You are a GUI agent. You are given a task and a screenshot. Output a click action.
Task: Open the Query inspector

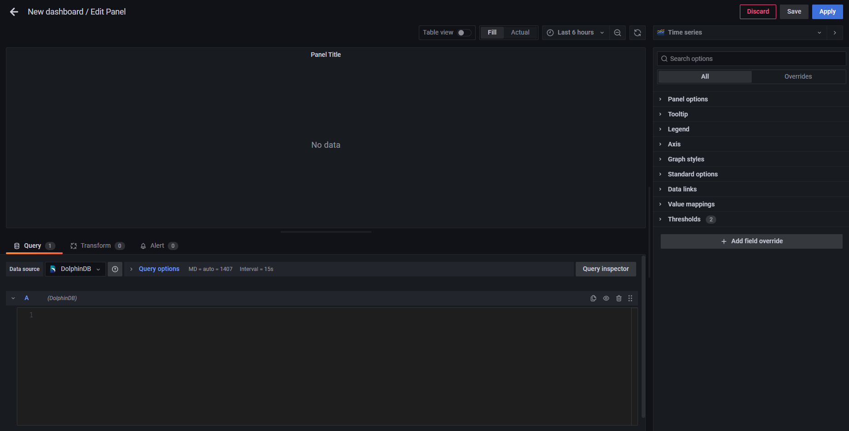605,269
